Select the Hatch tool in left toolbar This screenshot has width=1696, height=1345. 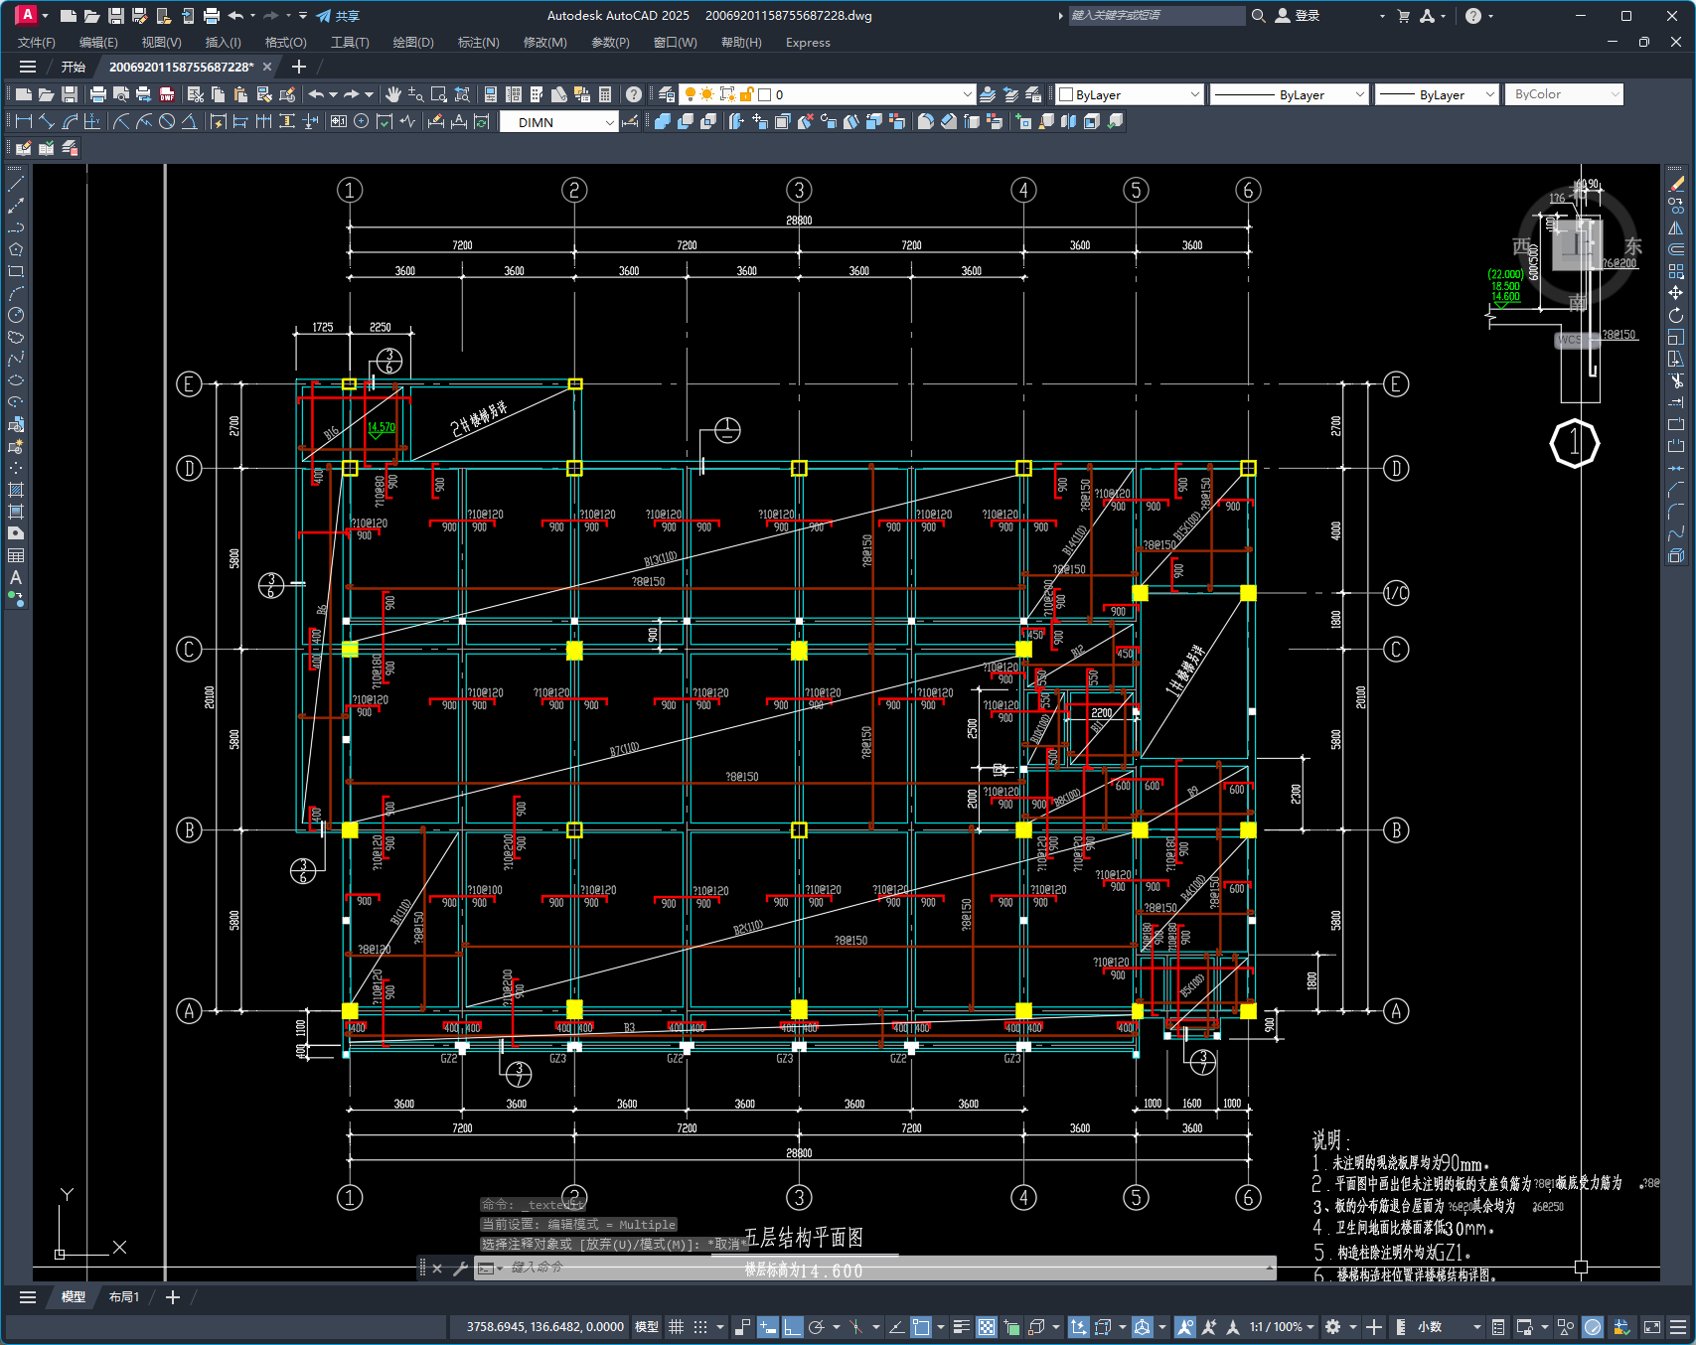16,490
